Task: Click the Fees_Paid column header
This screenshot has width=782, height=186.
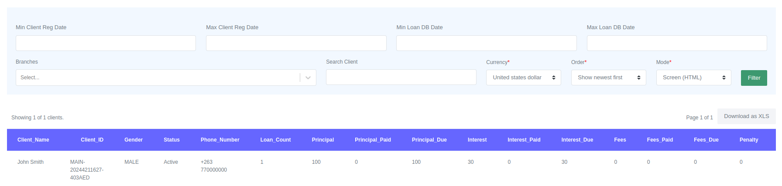Action: pos(660,140)
